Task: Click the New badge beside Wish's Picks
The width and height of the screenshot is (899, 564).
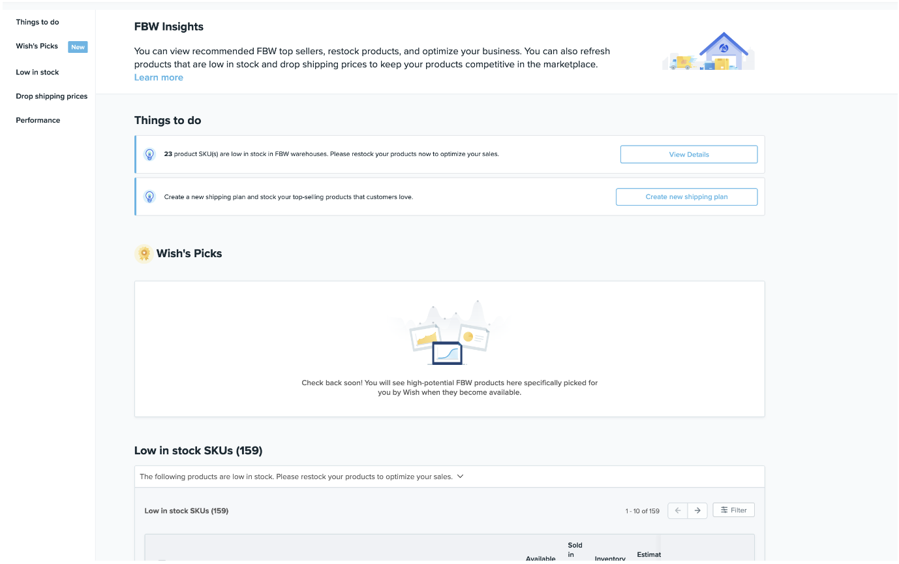Action: click(78, 47)
